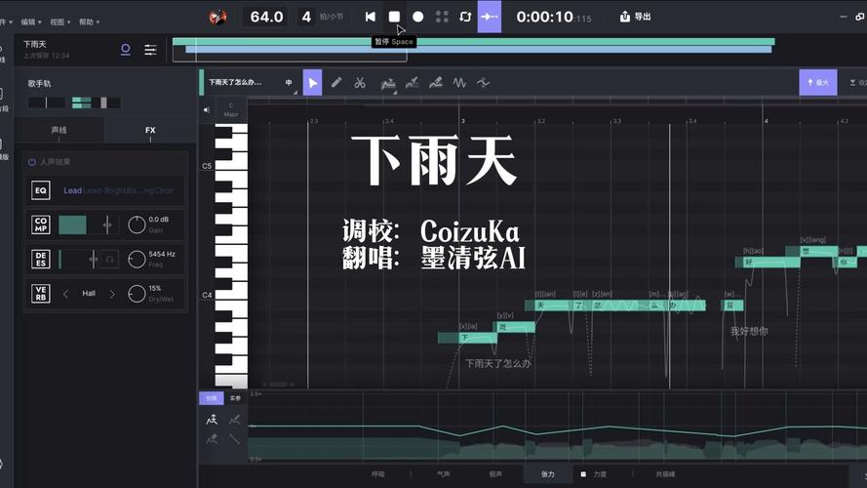Select the last curve-smoothing tool in toolbar
Viewport: 867px width, 488px height.
click(x=484, y=82)
